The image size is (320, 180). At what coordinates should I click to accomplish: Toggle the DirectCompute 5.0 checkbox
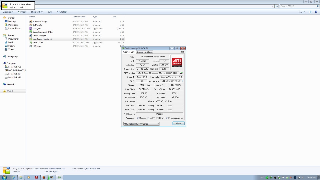coord(167,118)
